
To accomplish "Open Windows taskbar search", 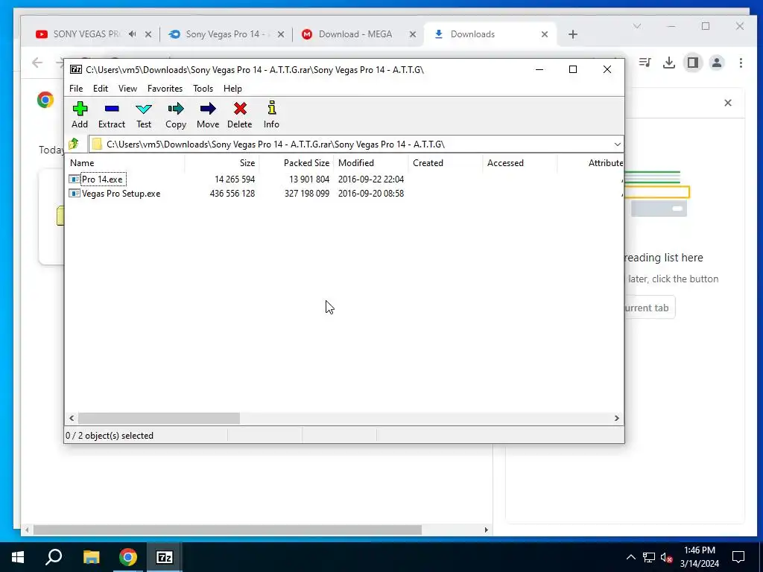I will 54,557.
